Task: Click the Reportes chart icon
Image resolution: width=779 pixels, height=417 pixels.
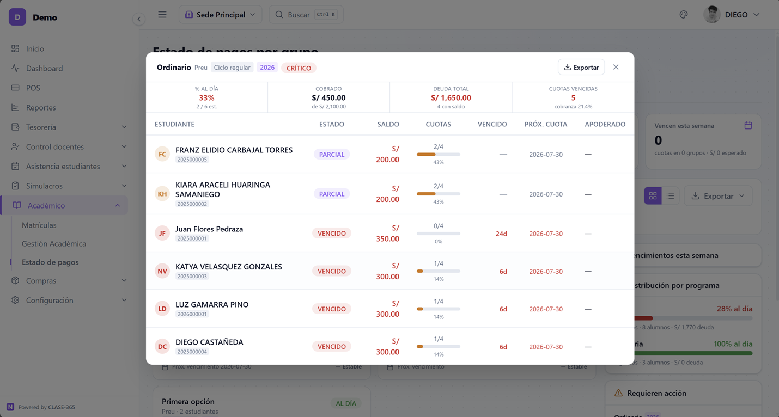Action: (x=15, y=107)
